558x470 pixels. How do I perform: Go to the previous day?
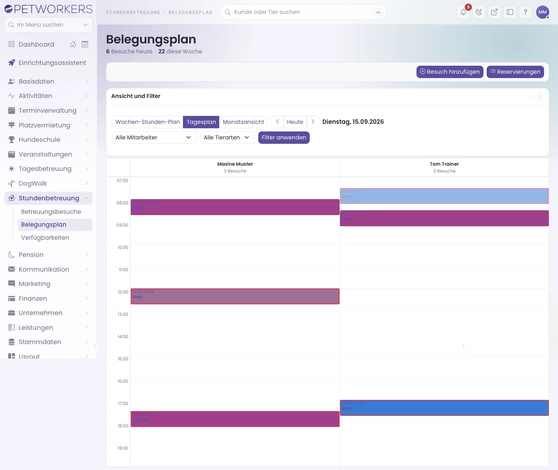(277, 122)
